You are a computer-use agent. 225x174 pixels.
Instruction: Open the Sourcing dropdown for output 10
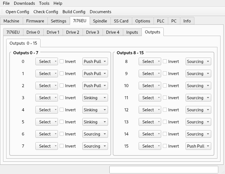(x=198, y=86)
